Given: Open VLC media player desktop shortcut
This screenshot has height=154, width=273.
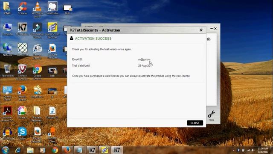Looking at the screenshot, I should point(38,9).
